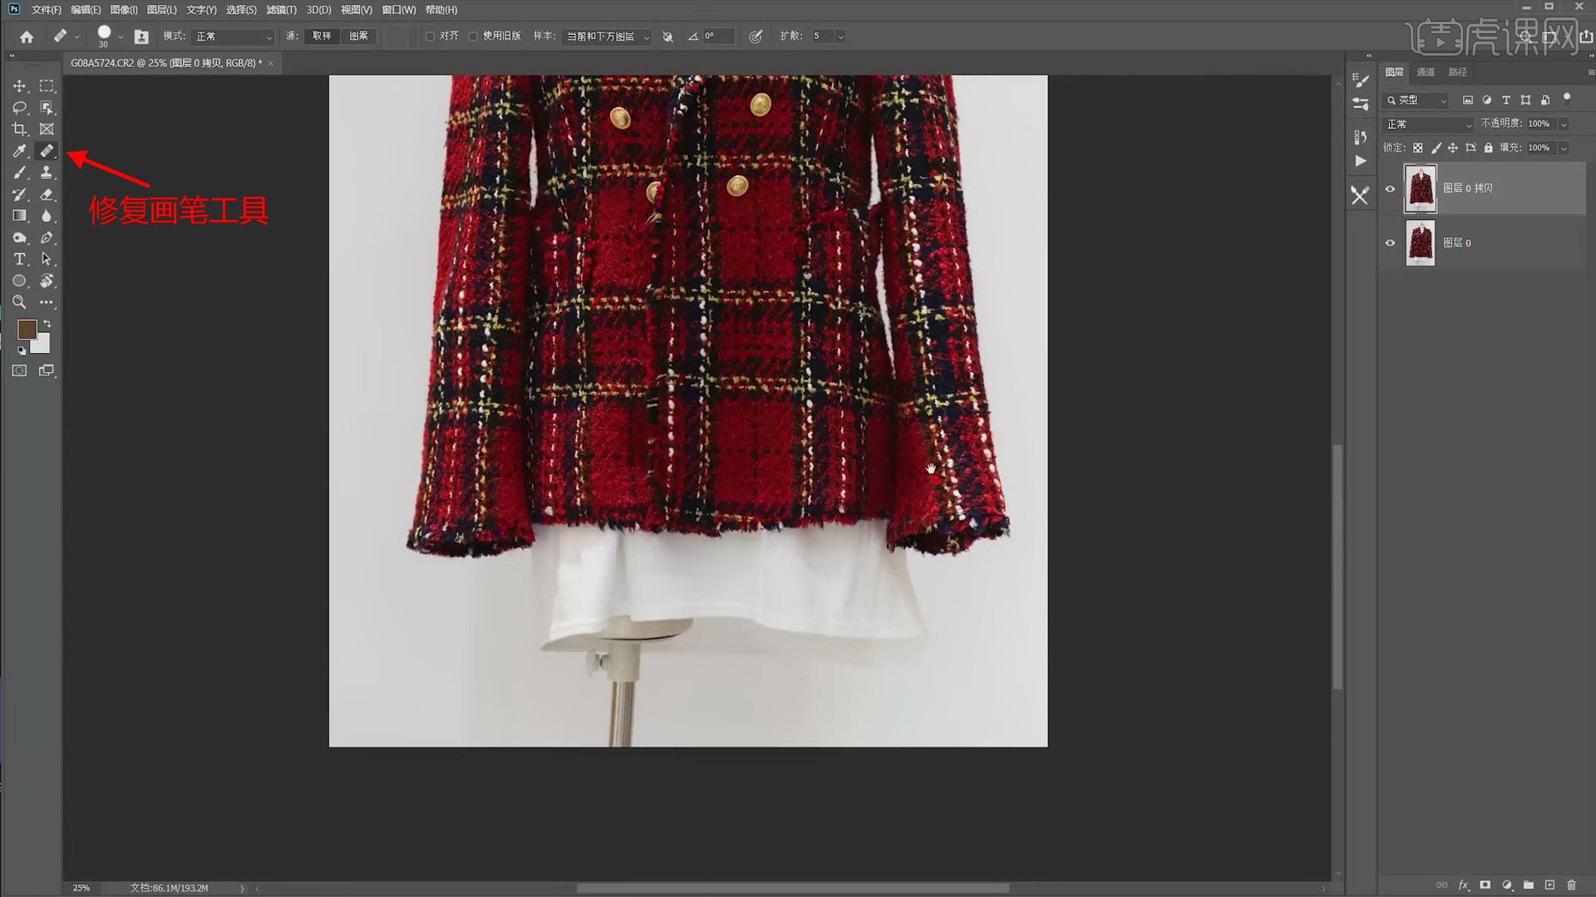Select the Eyedropper tool
This screenshot has width=1596, height=897.
pyautogui.click(x=19, y=150)
